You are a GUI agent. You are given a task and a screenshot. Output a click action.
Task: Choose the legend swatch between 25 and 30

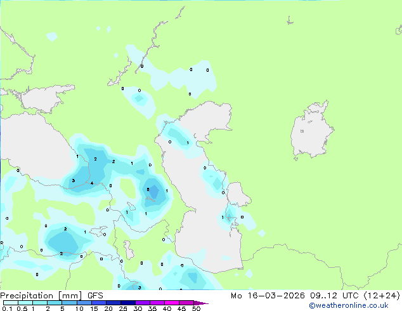128,303
